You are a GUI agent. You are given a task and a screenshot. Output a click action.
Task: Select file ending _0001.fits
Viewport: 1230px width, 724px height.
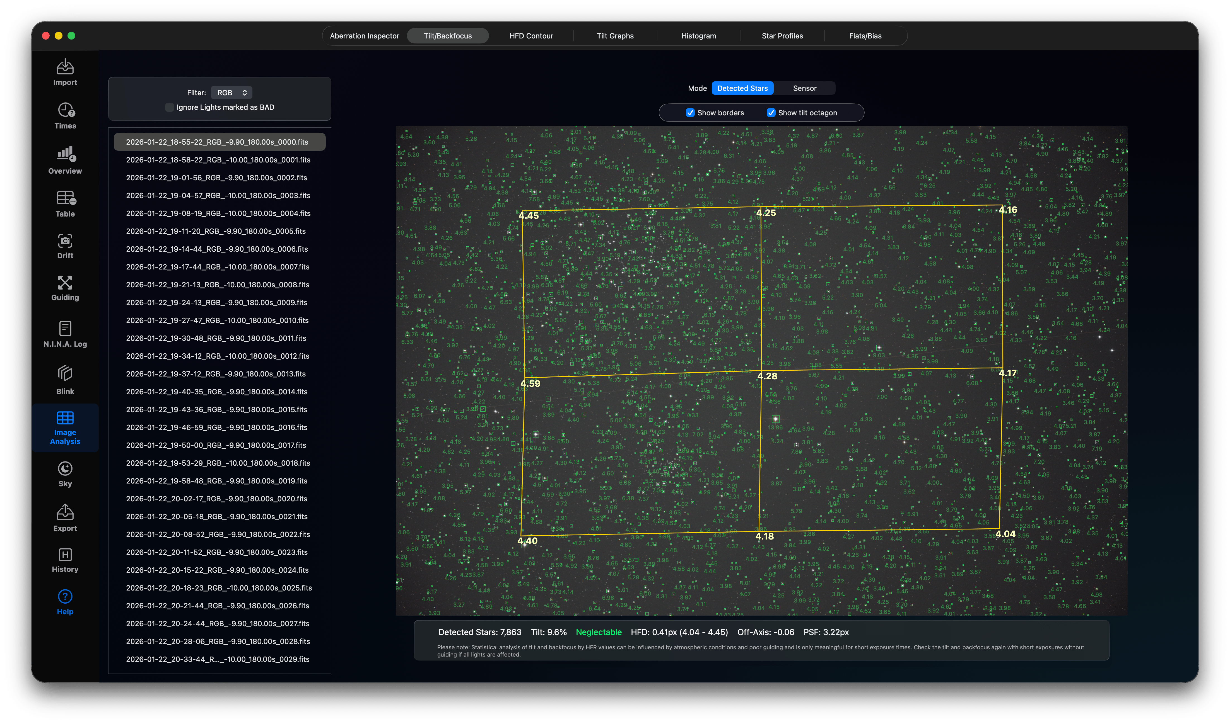[x=220, y=160]
